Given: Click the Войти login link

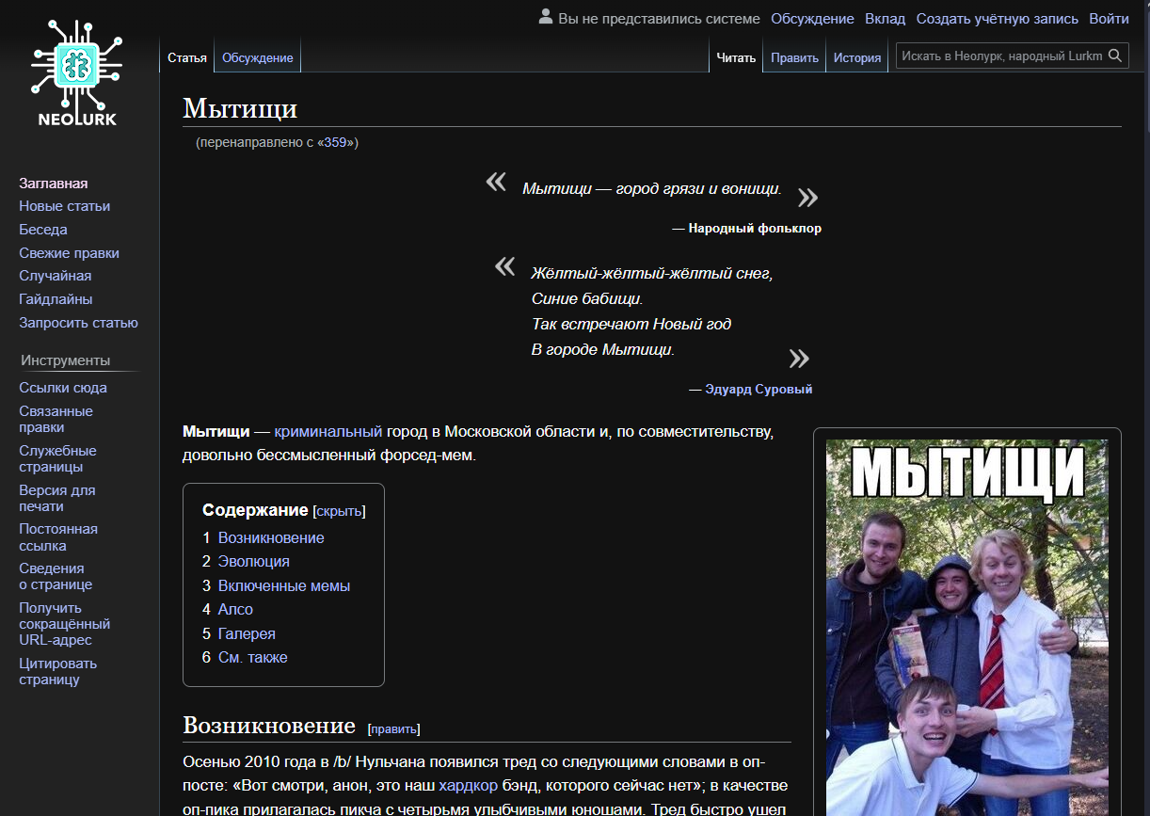Looking at the screenshot, I should (x=1109, y=19).
